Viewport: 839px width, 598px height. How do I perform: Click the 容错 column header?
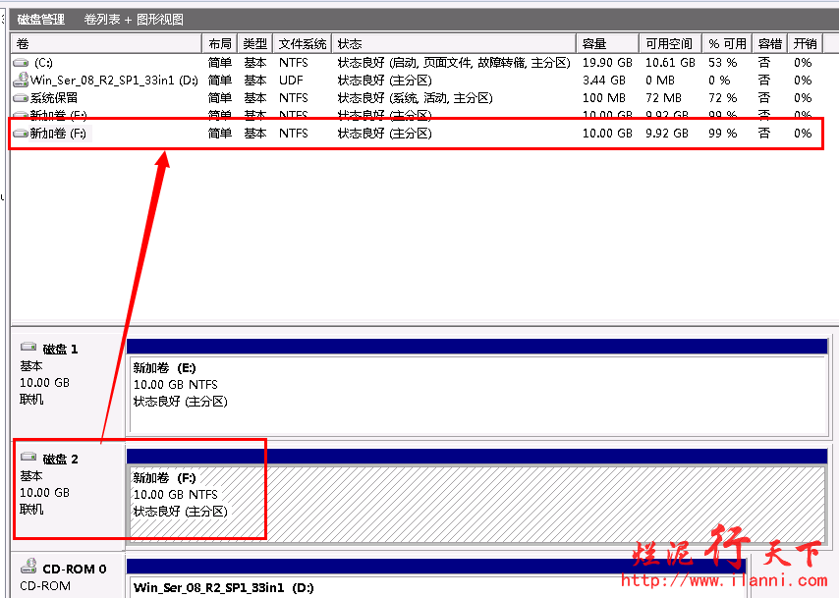770,44
